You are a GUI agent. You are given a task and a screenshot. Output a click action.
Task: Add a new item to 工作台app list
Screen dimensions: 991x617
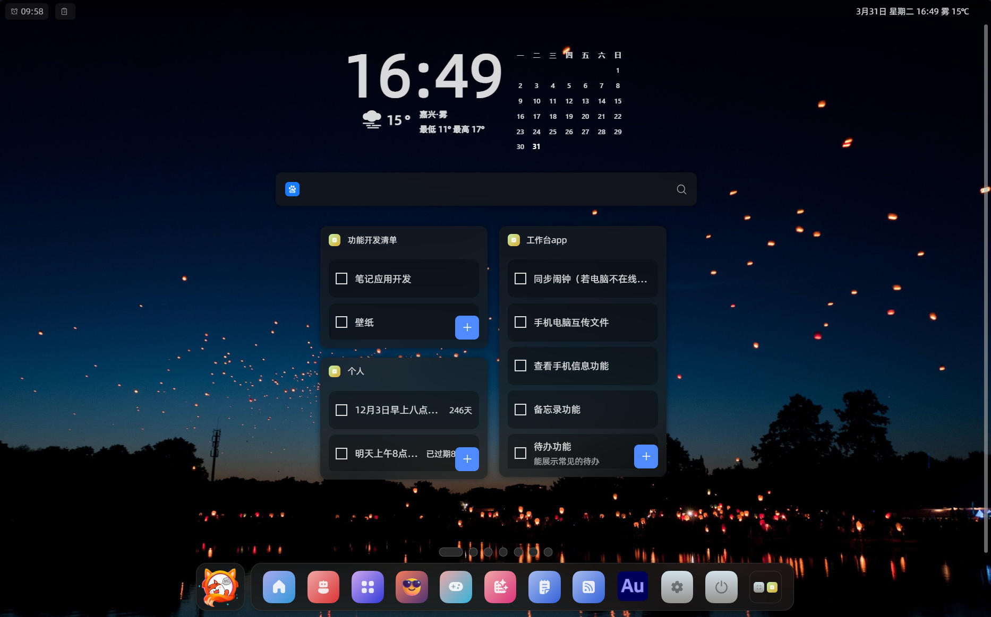(646, 456)
